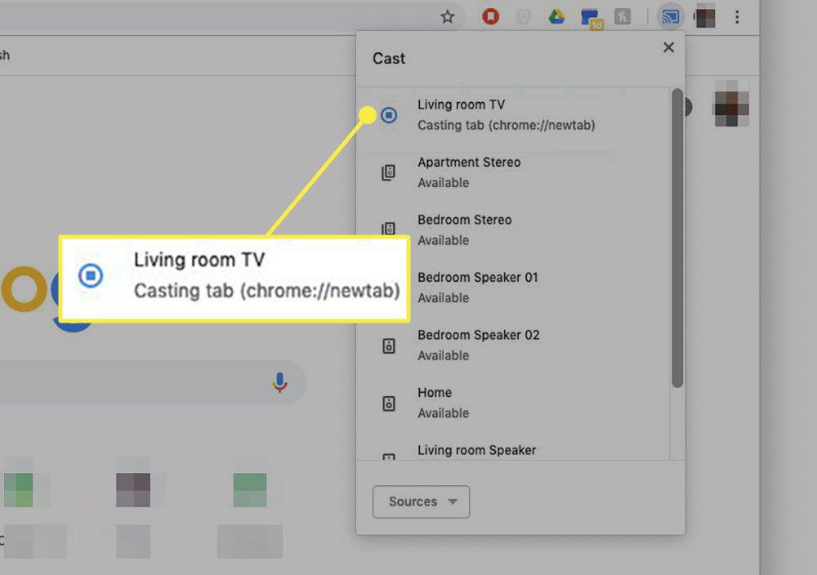
Task: Cast to Bedroom Speaker 02
Action: click(x=513, y=345)
